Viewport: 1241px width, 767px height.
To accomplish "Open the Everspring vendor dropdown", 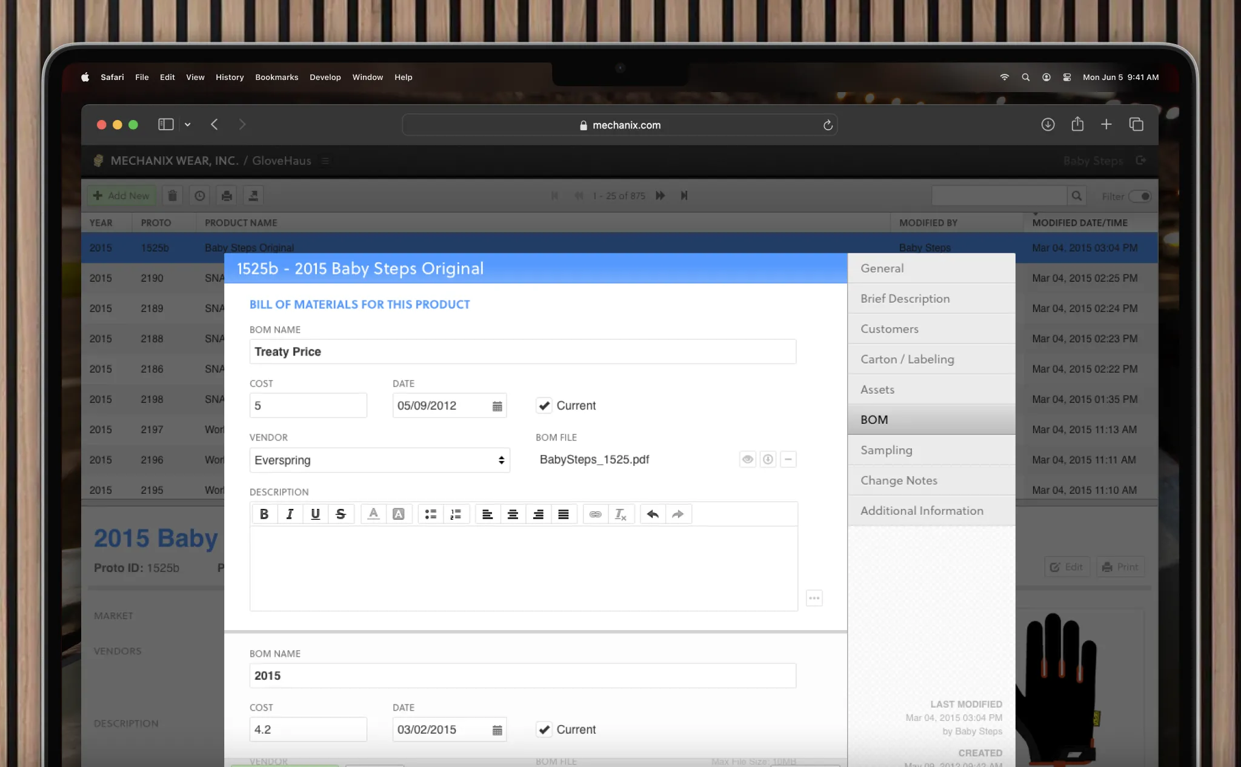I will tap(379, 460).
